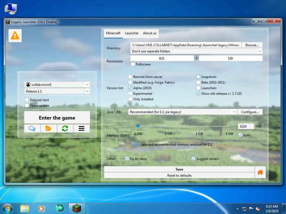The image size is (286, 214).
Task: Click the muted volume tray icon
Action: point(258,209)
